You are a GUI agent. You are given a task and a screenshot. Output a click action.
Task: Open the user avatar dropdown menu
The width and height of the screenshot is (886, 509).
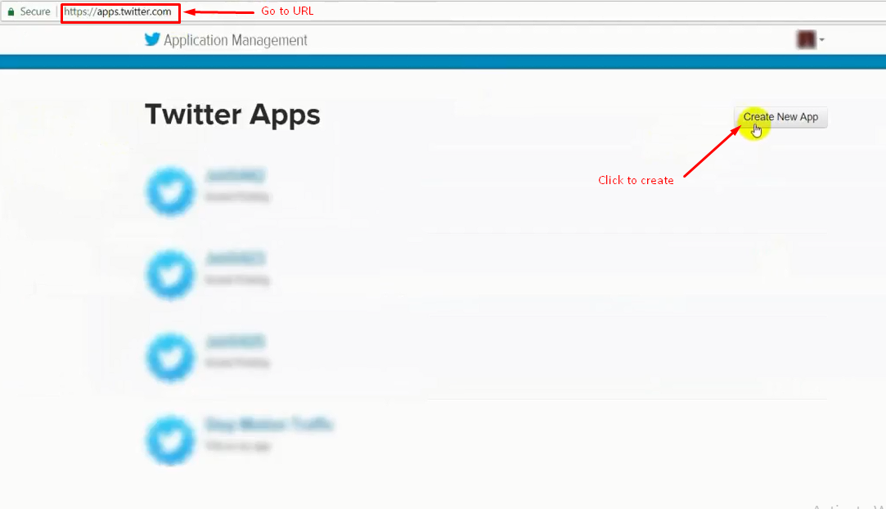point(810,39)
